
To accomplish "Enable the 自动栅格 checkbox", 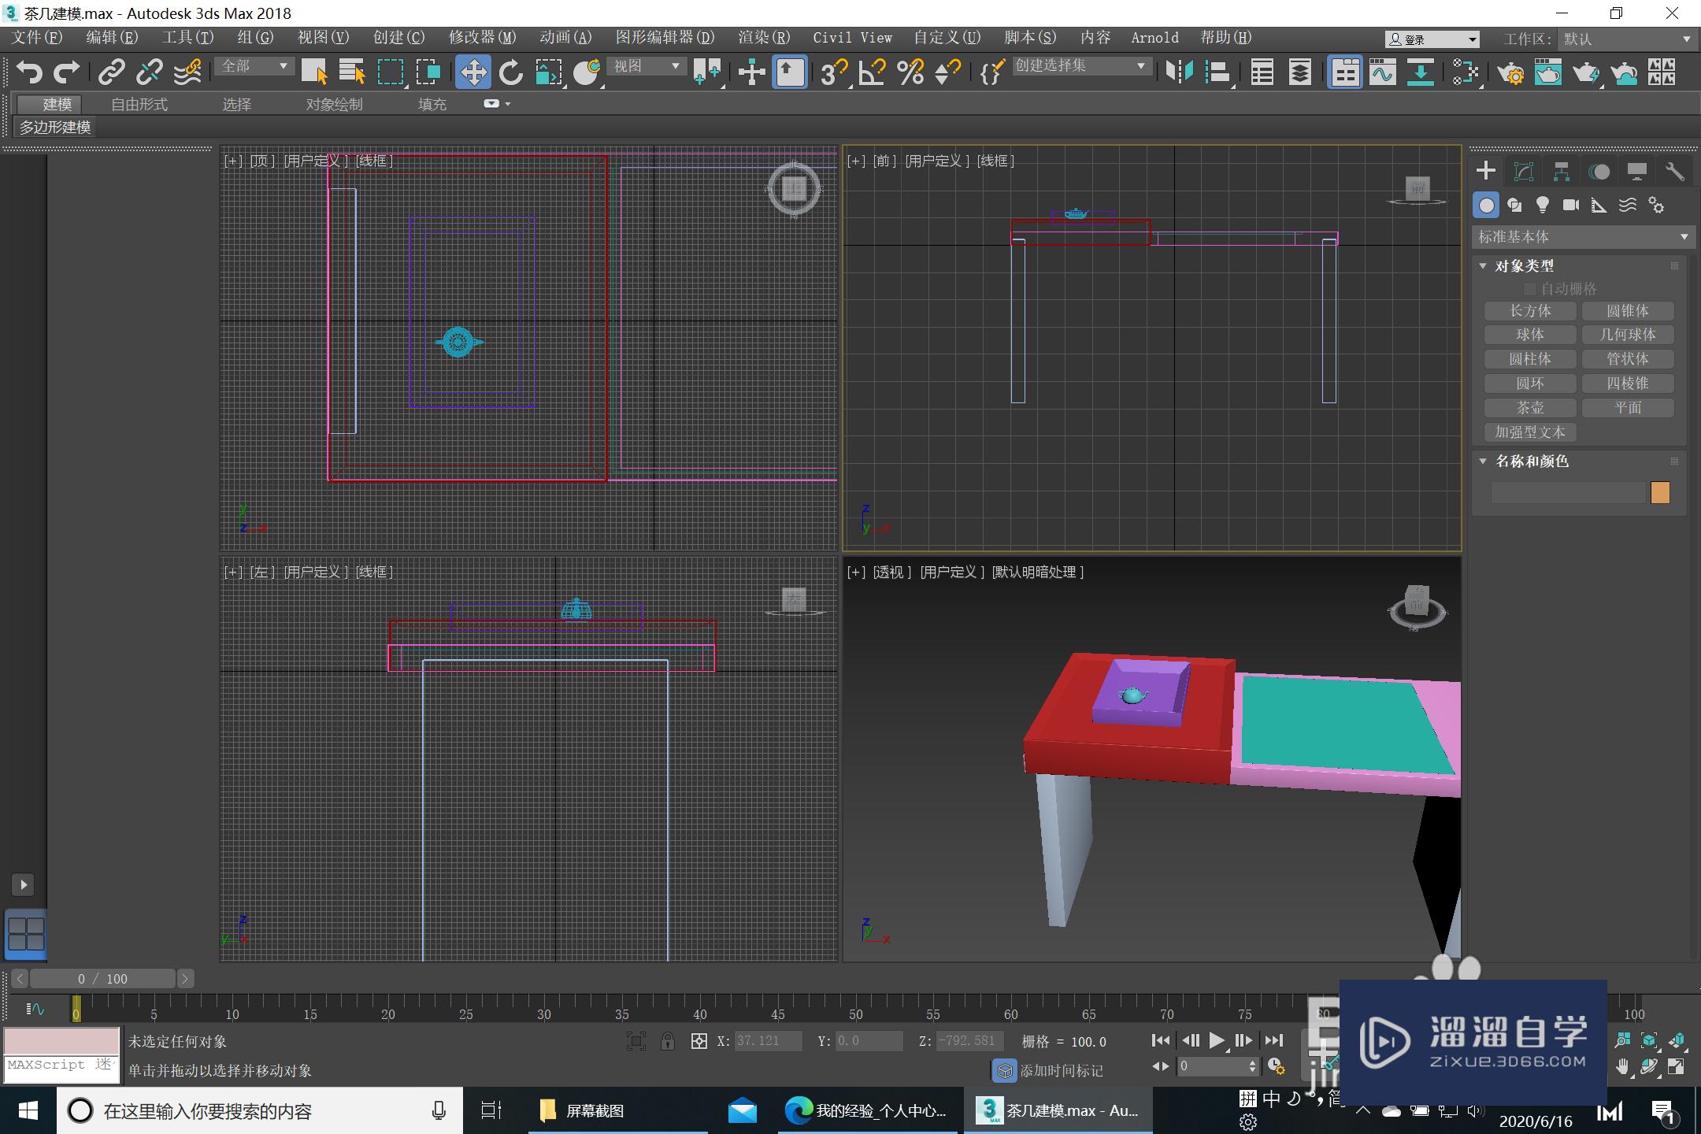I will click(1530, 289).
